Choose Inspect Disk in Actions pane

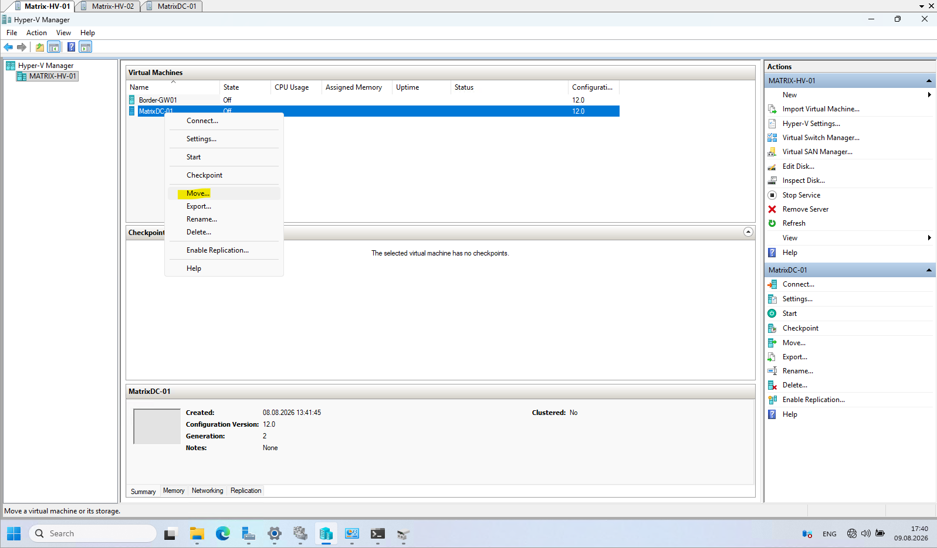pos(803,181)
